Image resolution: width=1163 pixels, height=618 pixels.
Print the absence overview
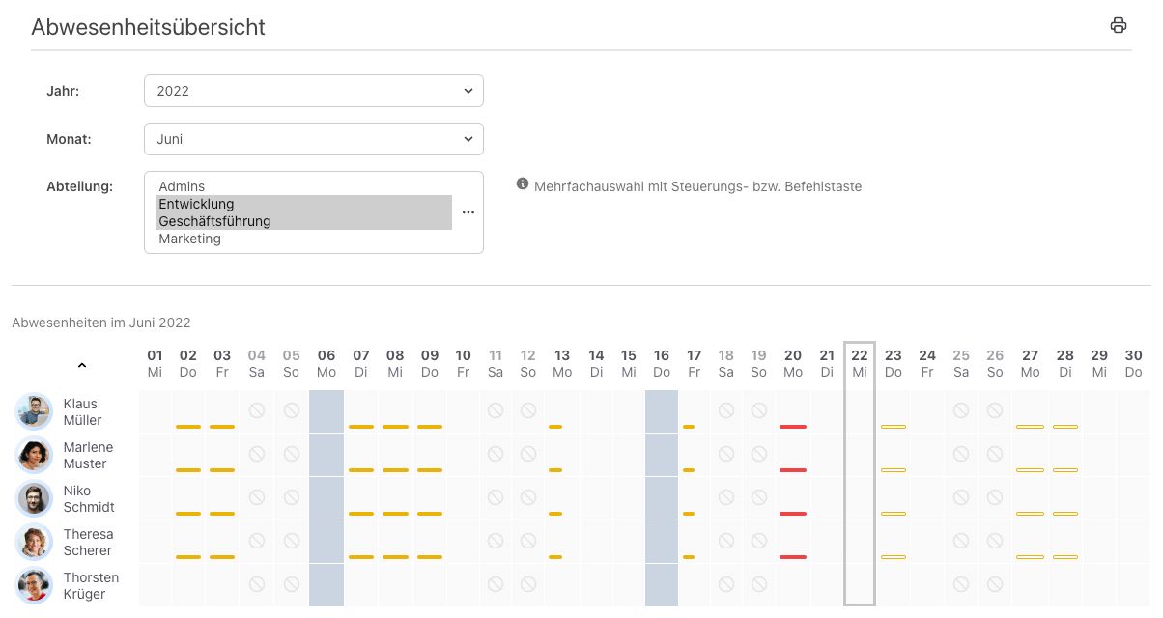[1118, 25]
